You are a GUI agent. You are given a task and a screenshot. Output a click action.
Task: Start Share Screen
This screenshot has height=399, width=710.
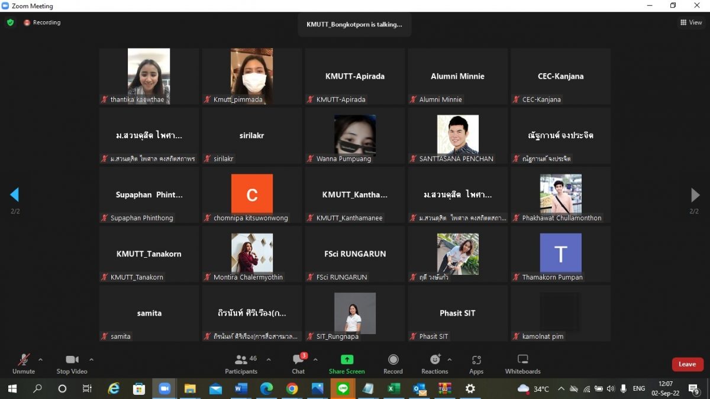pos(347,364)
